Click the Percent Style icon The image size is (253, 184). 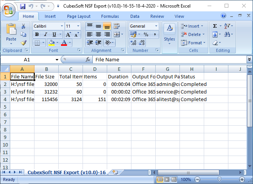[x=146, y=34]
